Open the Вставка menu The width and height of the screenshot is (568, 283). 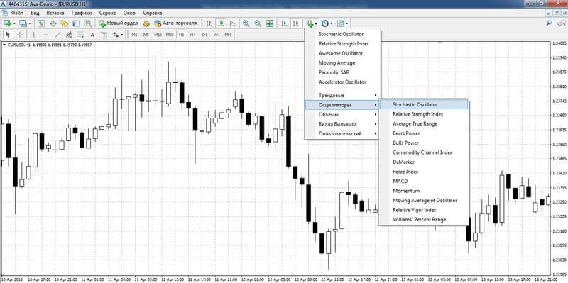(55, 13)
